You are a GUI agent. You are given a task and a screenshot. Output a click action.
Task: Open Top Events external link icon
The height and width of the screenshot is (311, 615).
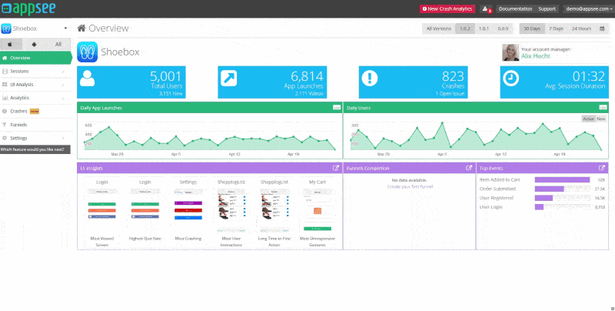pyautogui.click(x=602, y=168)
